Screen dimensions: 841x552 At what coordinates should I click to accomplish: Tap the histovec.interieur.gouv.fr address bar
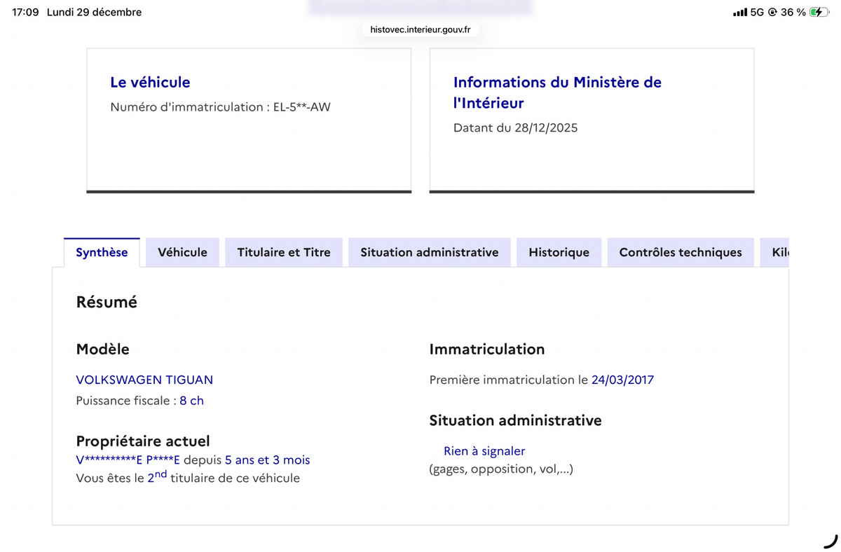[420, 29]
